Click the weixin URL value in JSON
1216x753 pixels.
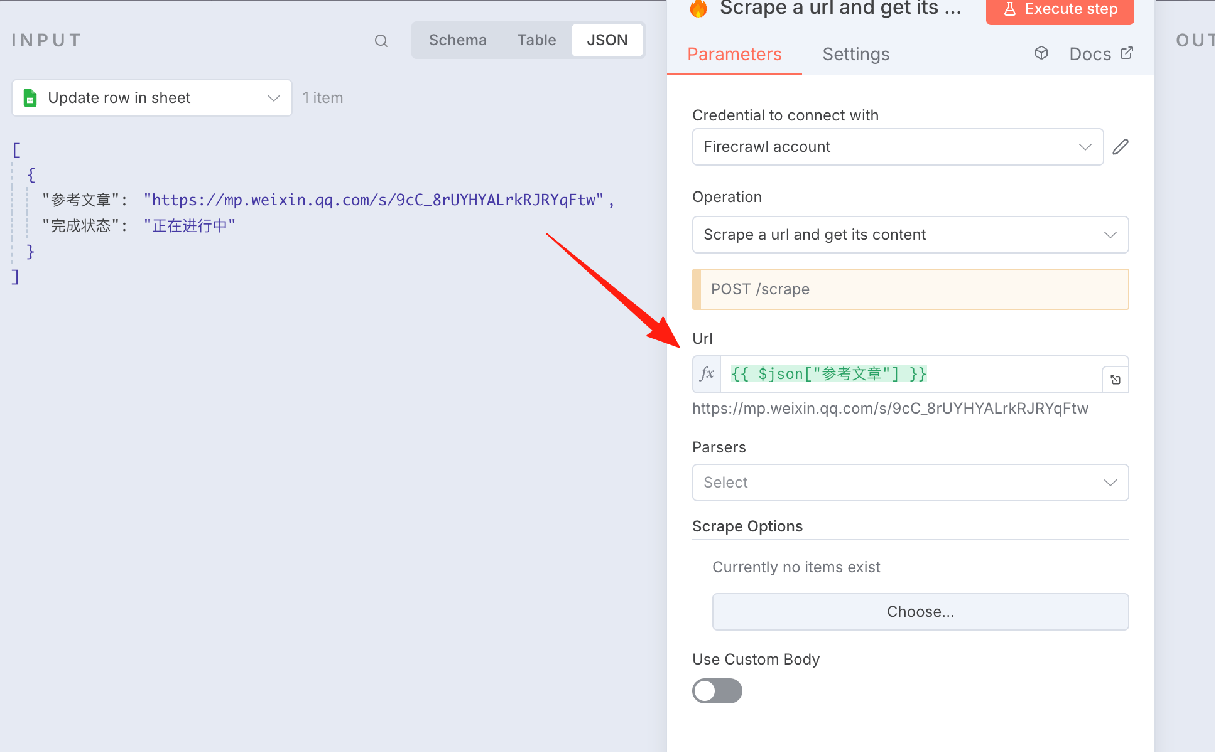[373, 200]
